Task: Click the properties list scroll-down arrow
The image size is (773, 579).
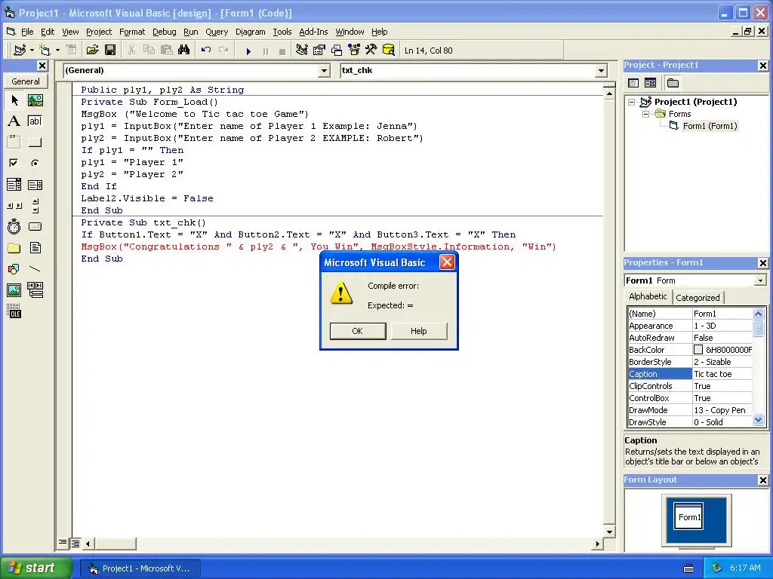Action: [x=758, y=420]
